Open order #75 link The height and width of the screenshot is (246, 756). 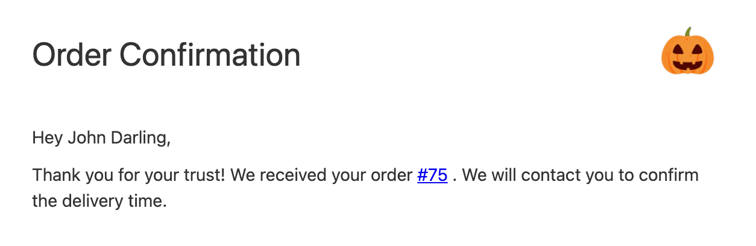pyautogui.click(x=432, y=175)
